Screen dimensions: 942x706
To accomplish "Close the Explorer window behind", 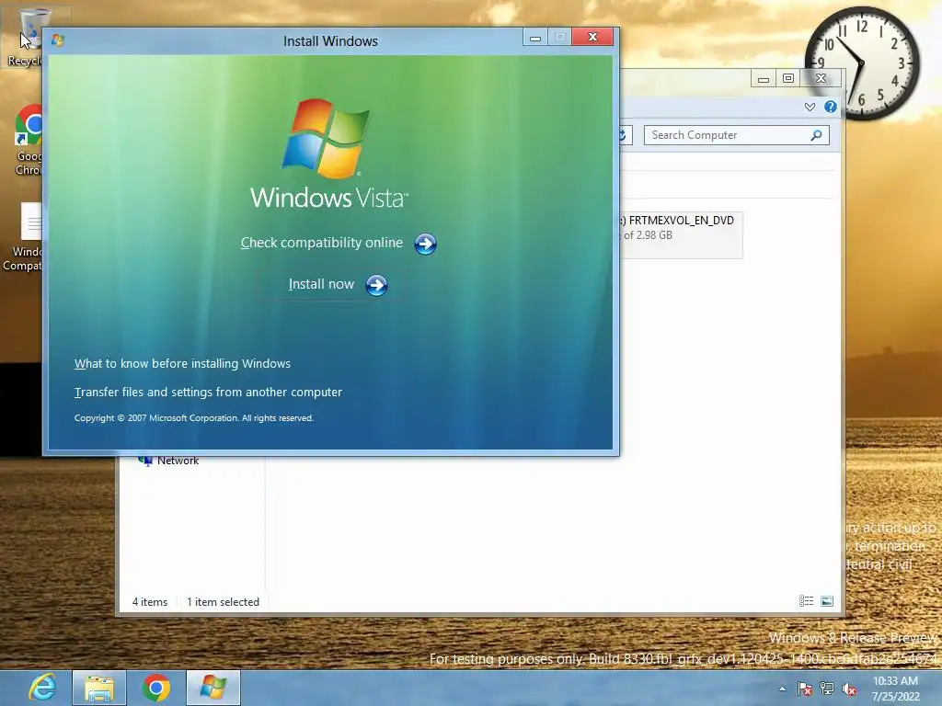I will pyautogui.click(x=821, y=79).
